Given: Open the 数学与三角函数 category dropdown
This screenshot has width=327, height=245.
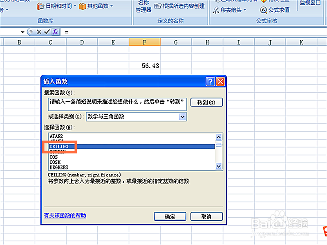Looking at the screenshot, I should [x=183, y=117].
